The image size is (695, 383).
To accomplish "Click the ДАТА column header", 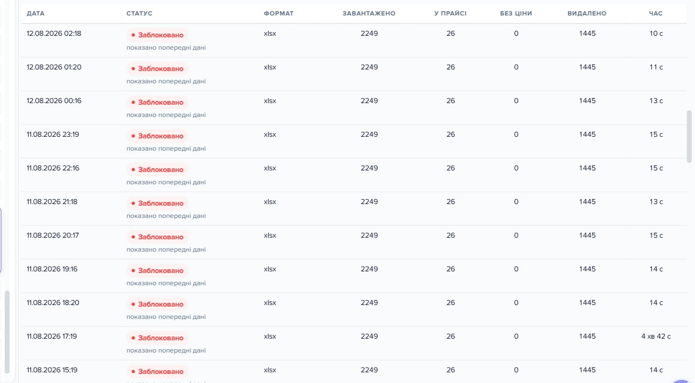I will pos(35,13).
